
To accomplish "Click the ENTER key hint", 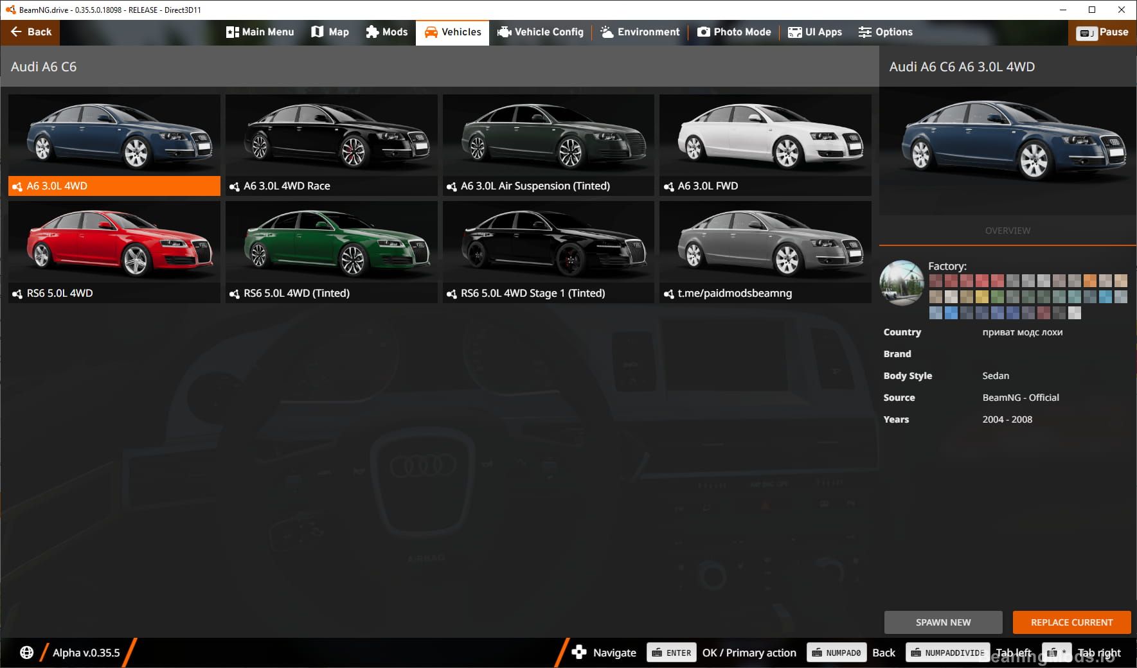I will pyautogui.click(x=672, y=653).
